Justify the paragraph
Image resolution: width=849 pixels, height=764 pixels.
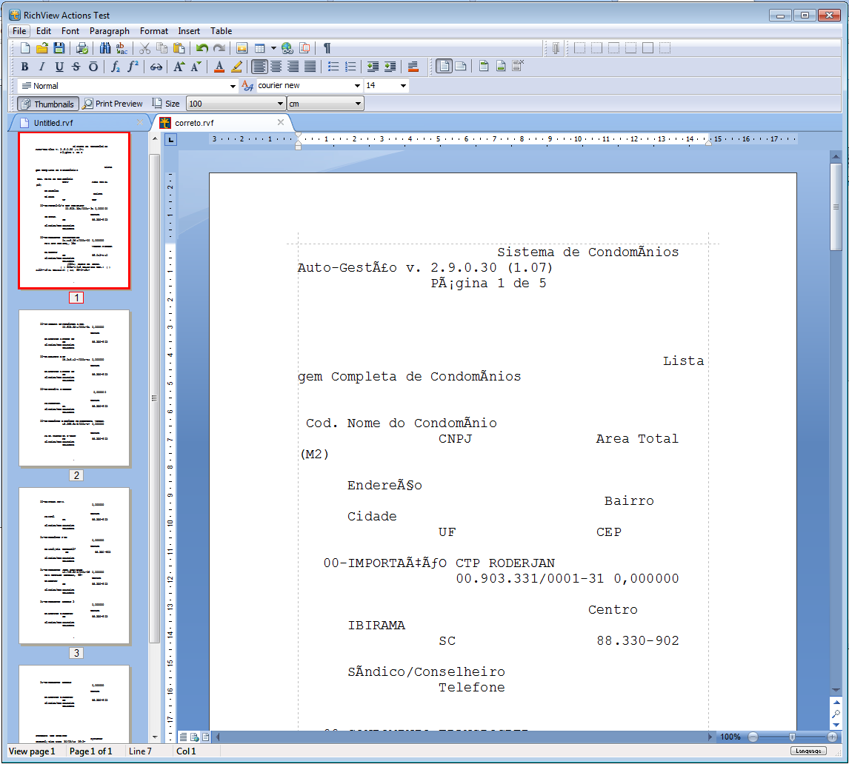click(x=310, y=67)
